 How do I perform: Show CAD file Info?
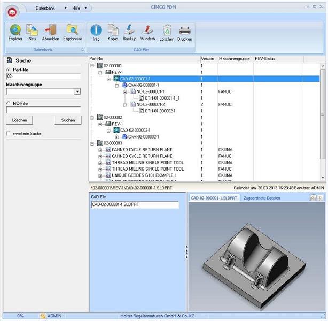coord(96,32)
